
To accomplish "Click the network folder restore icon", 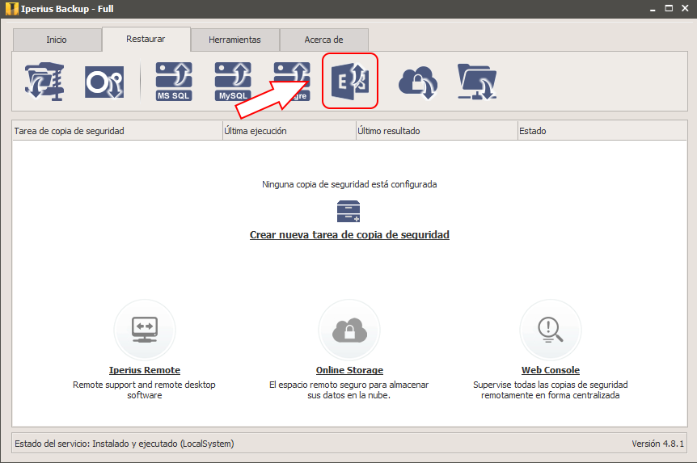I will point(477,82).
